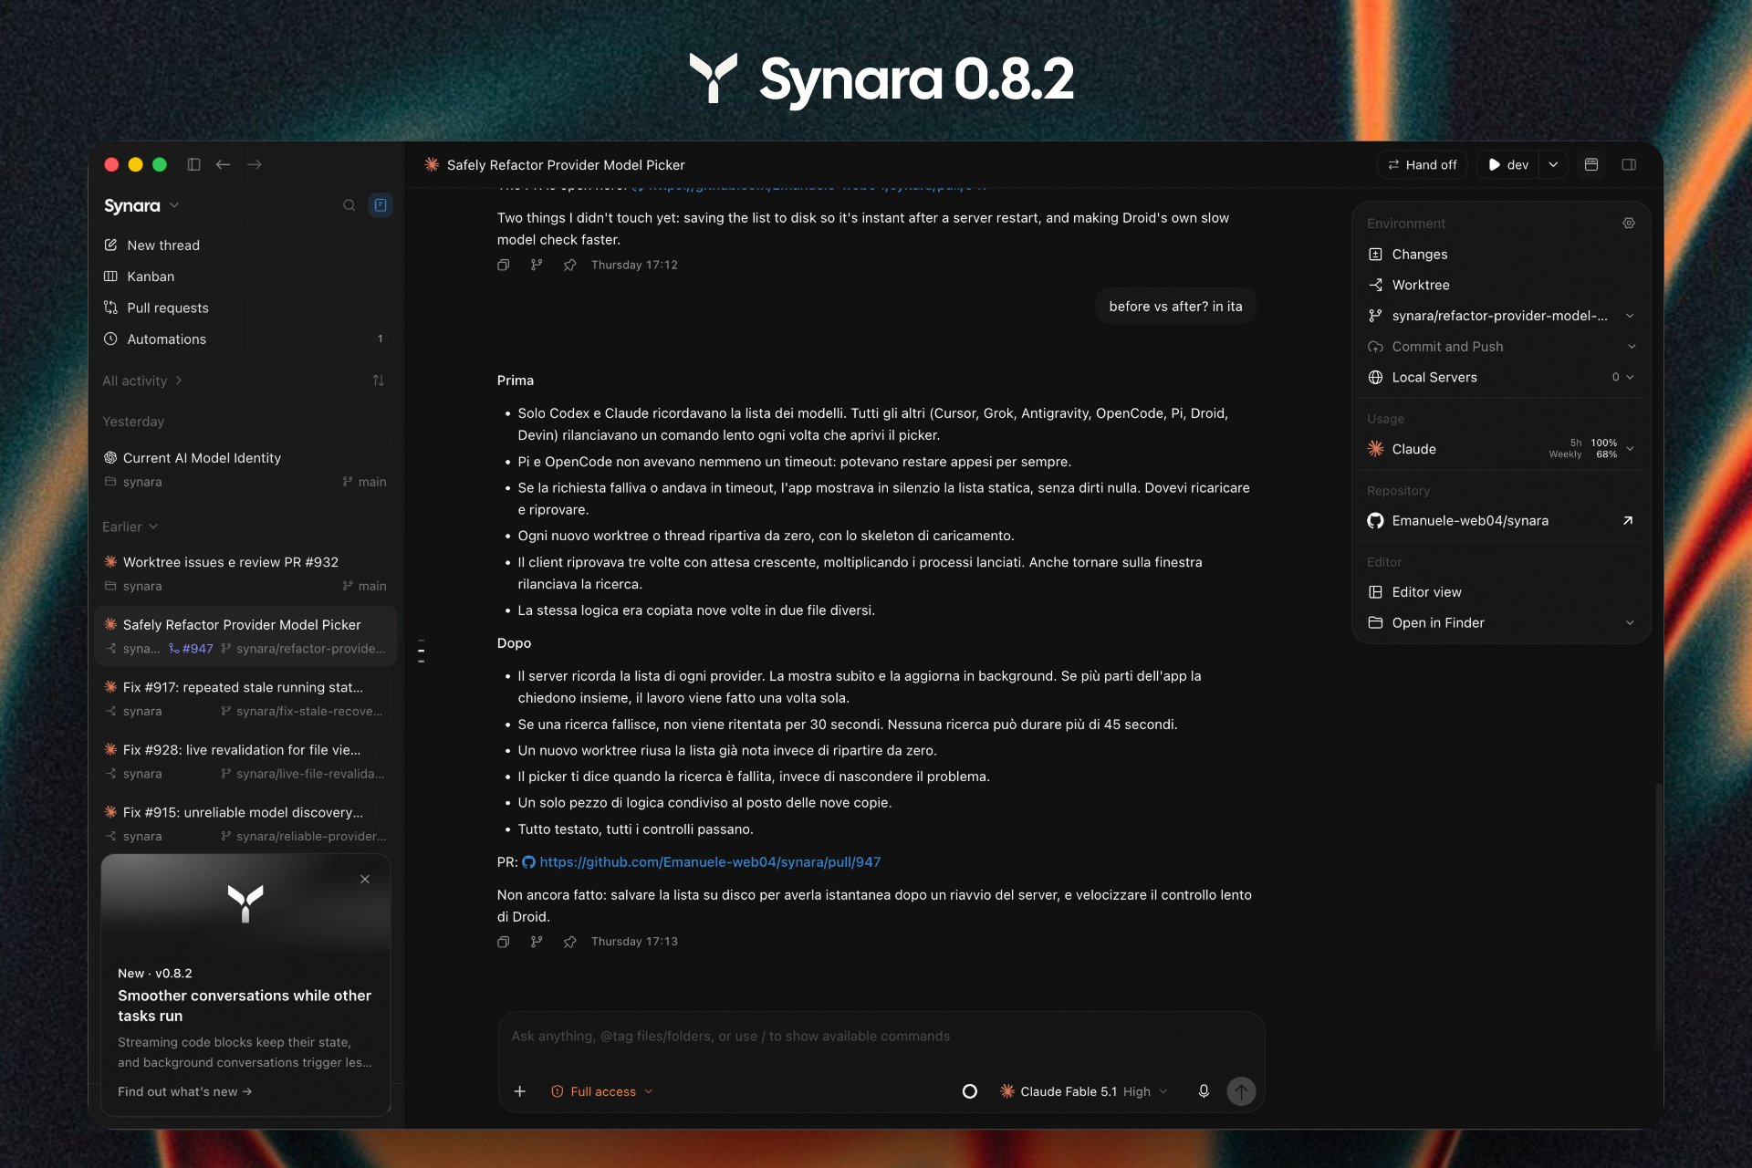This screenshot has width=1752, height=1168.
Task: Open the Open in Finder dropdown
Action: [1630, 623]
